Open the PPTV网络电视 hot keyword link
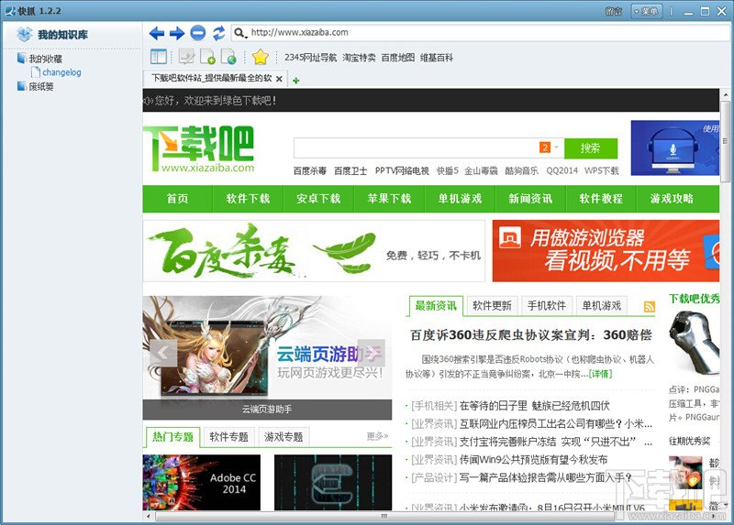Screen dimensions: 734x525 pos(402,171)
